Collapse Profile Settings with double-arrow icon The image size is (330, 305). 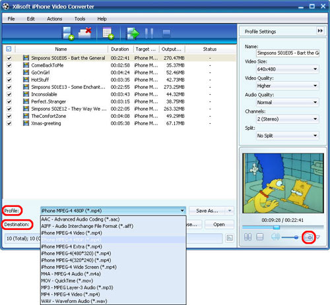click(x=320, y=31)
